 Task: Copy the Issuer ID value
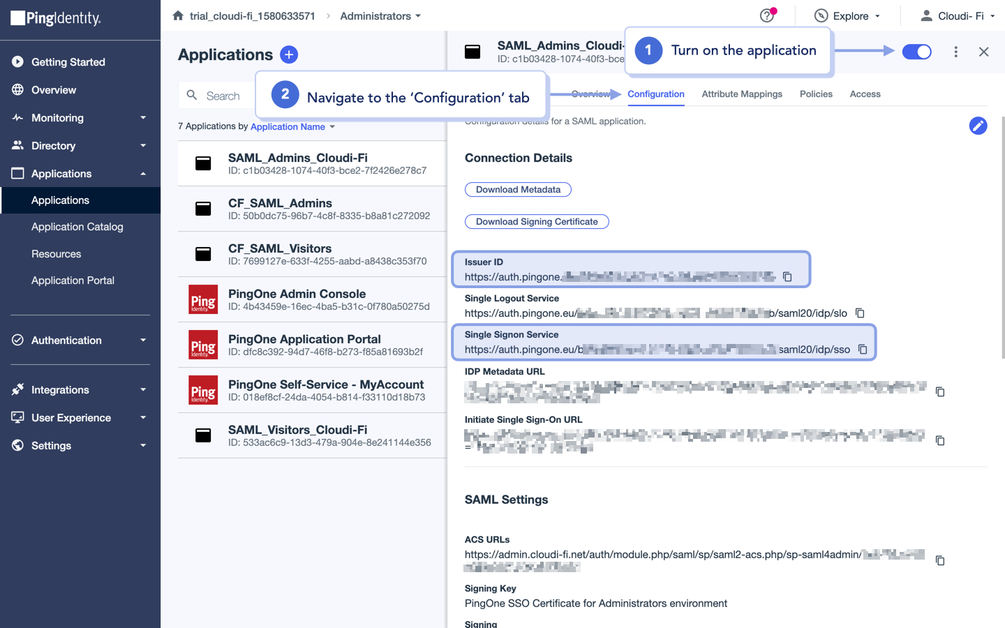pyautogui.click(x=787, y=276)
